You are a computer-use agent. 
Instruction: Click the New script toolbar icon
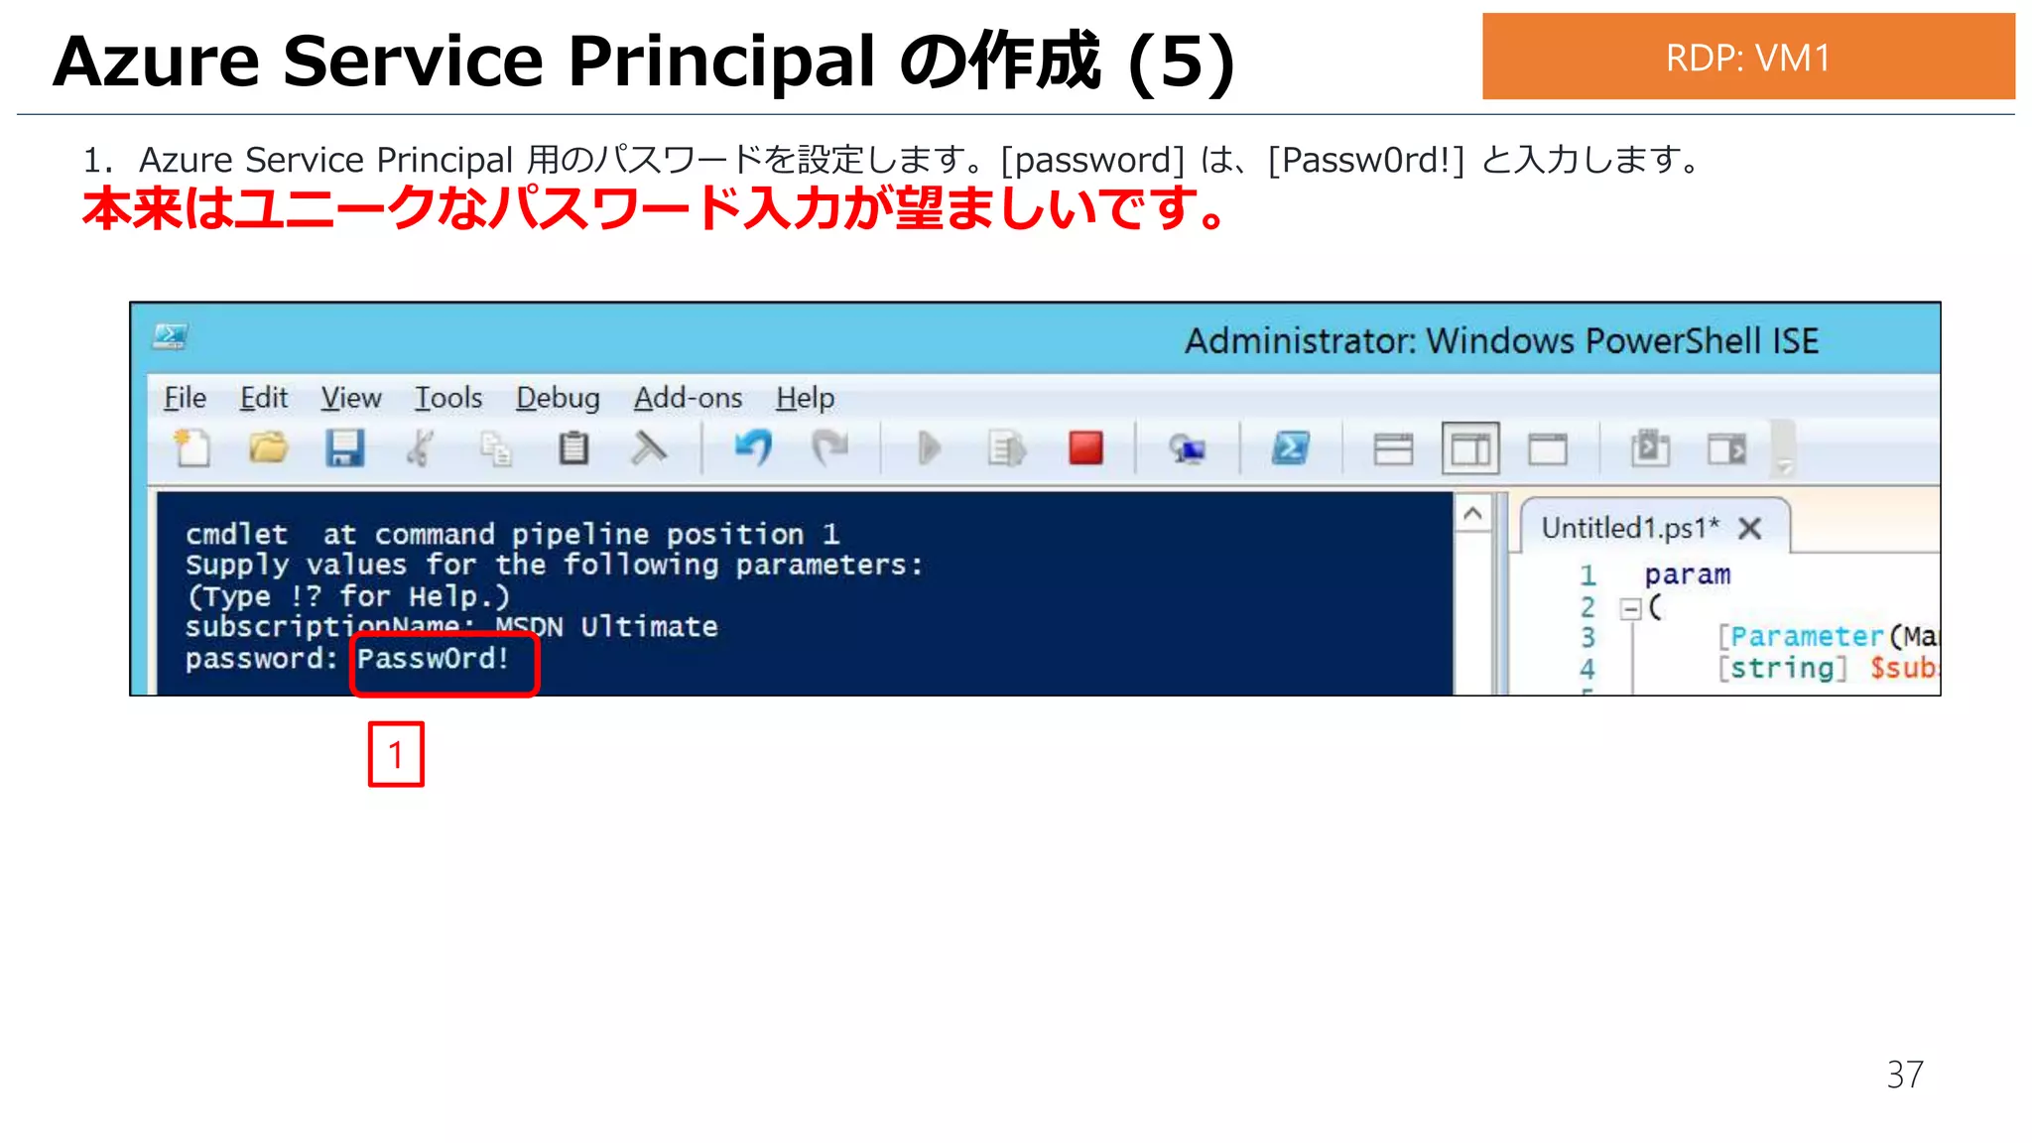point(191,448)
